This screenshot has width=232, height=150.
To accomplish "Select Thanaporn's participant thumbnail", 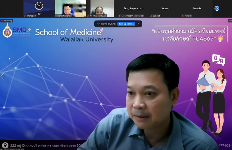I will coord(39,8).
